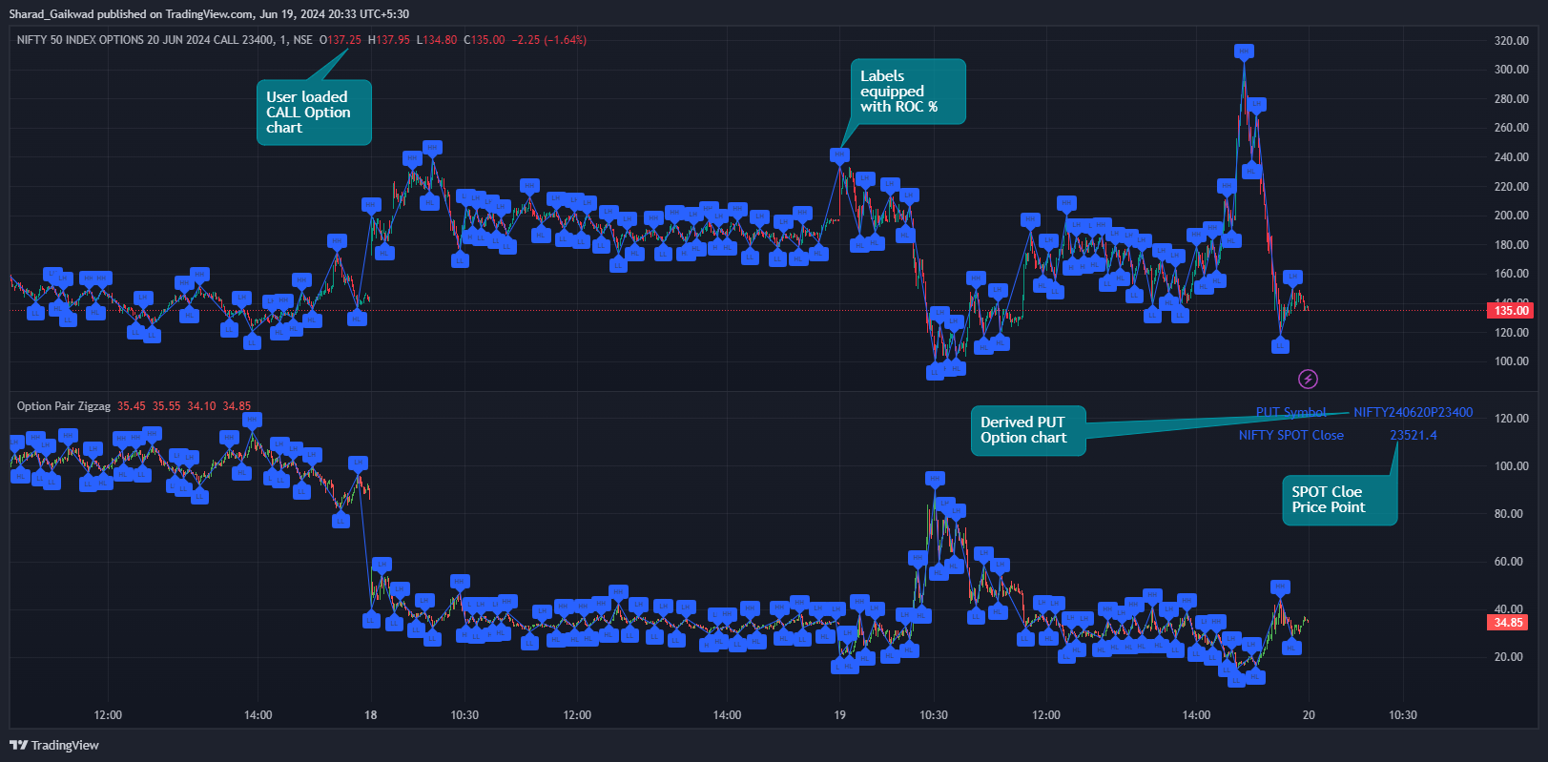
Task: Click the 320.00 price axis label
Action: 1511,41
